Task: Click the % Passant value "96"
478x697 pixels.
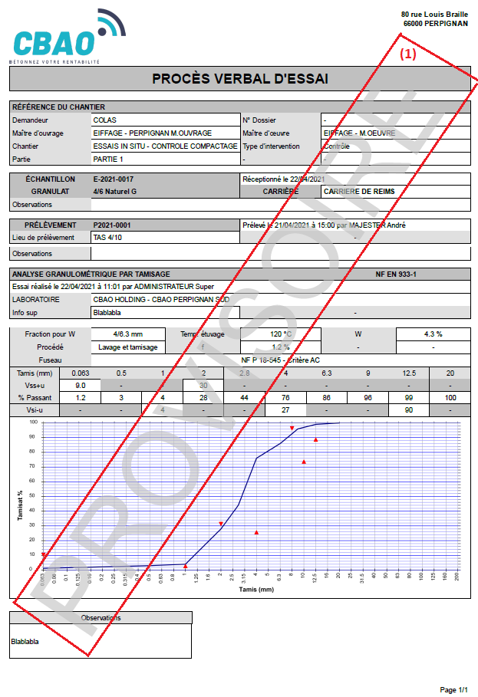Action: [368, 398]
